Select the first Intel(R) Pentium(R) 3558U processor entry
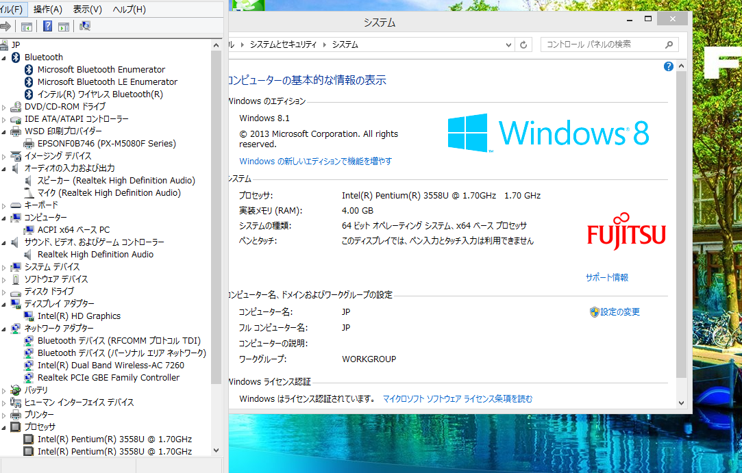The height and width of the screenshot is (473, 742). click(x=114, y=439)
